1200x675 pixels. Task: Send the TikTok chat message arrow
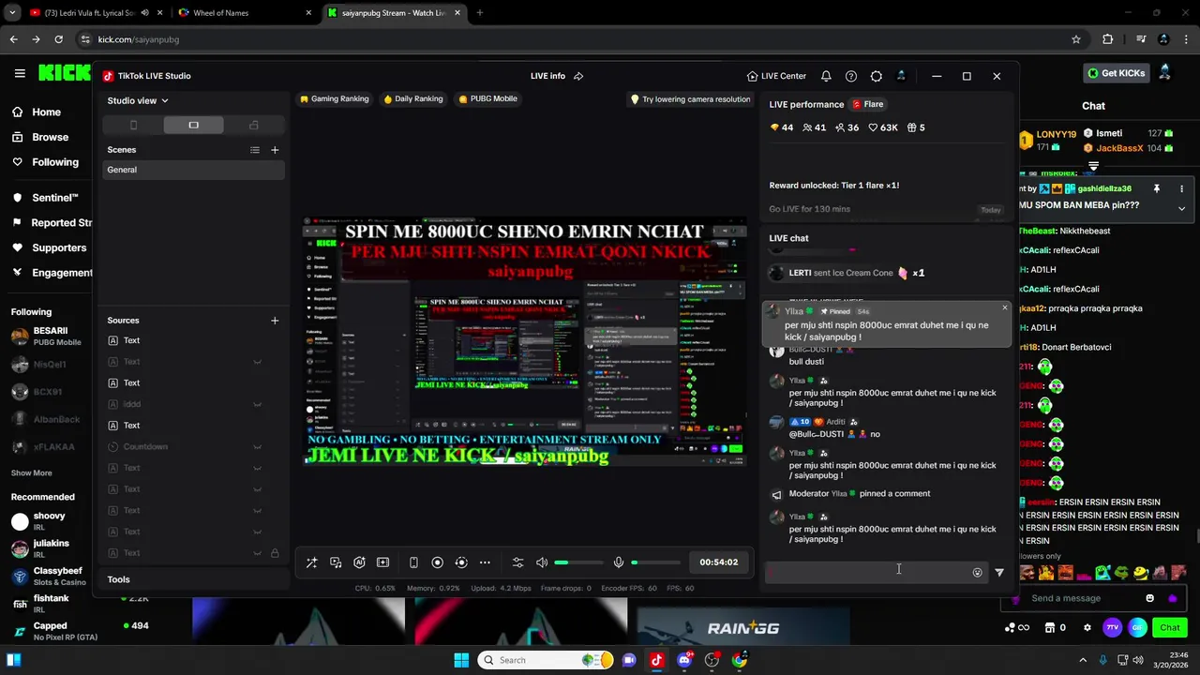[x=999, y=572]
